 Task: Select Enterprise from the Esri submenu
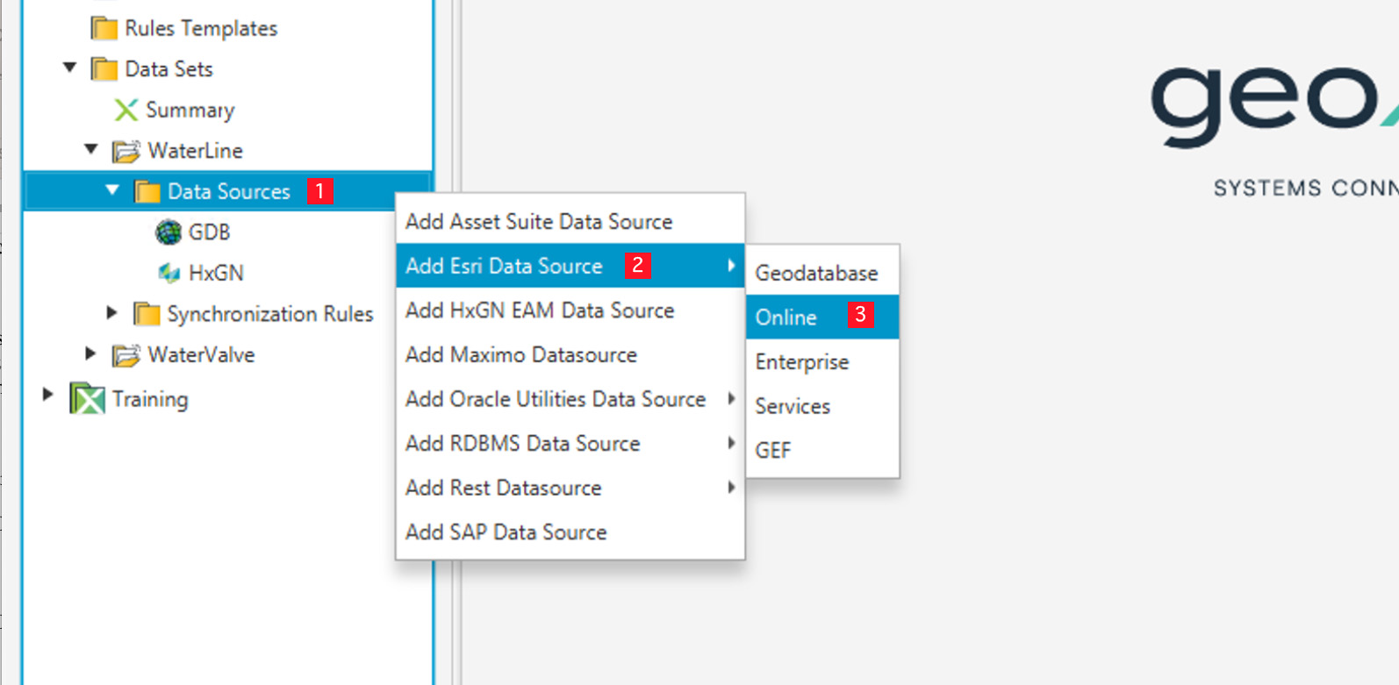point(822,361)
